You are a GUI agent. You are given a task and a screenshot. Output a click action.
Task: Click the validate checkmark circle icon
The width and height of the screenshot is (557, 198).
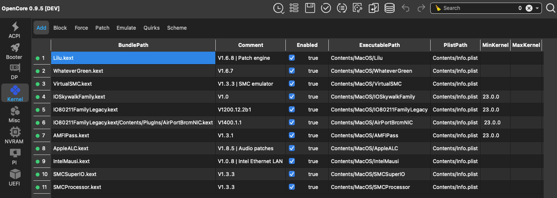(326, 8)
